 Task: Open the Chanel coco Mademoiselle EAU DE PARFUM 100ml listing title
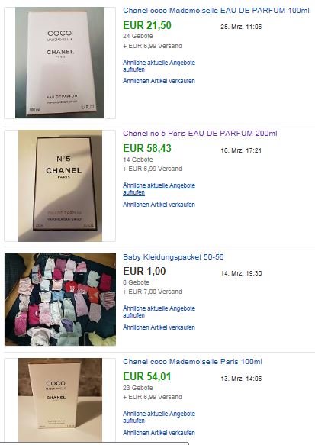click(216, 11)
